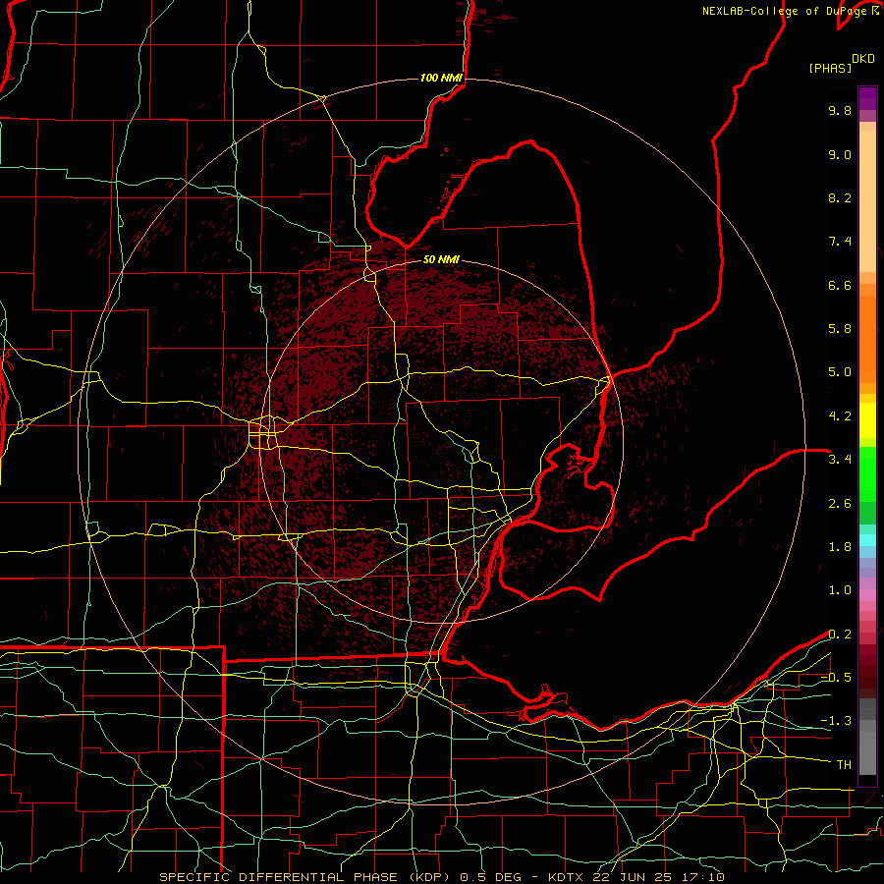The height and width of the screenshot is (884, 884).
Task: Click the 1.8 value on color scale
Action: [840, 547]
